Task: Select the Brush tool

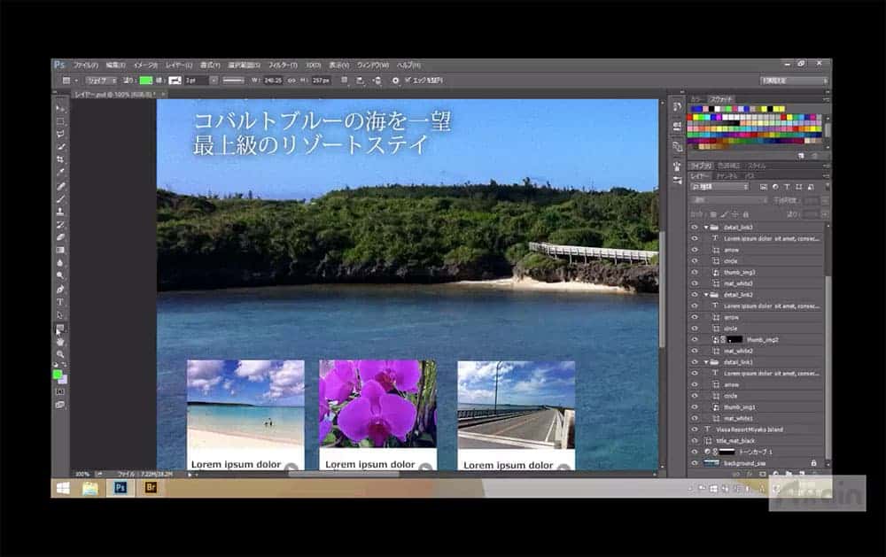Action: (x=60, y=199)
